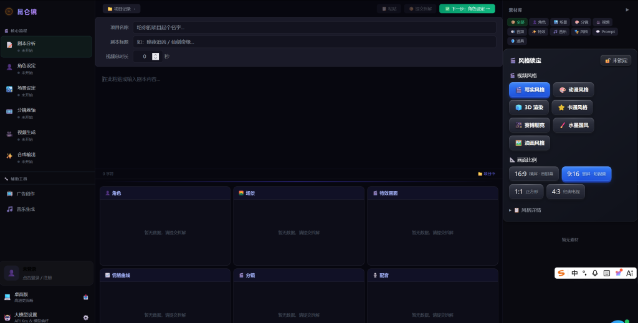Select 动漫风格 video style

pyautogui.click(x=573, y=90)
